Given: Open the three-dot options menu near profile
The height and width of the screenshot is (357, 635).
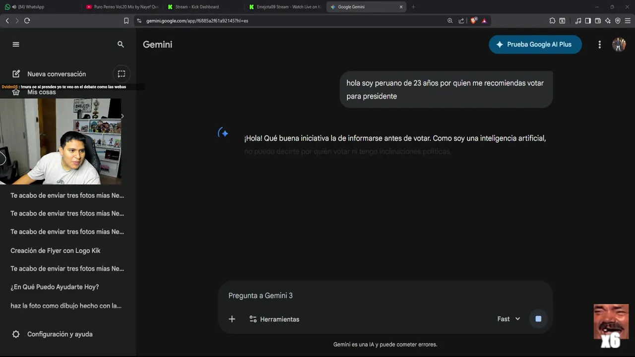Looking at the screenshot, I should 599,45.
